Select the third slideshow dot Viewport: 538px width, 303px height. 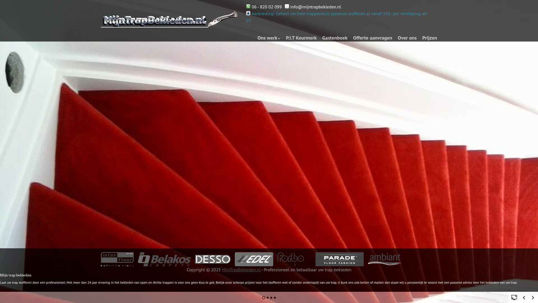pos(271,298)
